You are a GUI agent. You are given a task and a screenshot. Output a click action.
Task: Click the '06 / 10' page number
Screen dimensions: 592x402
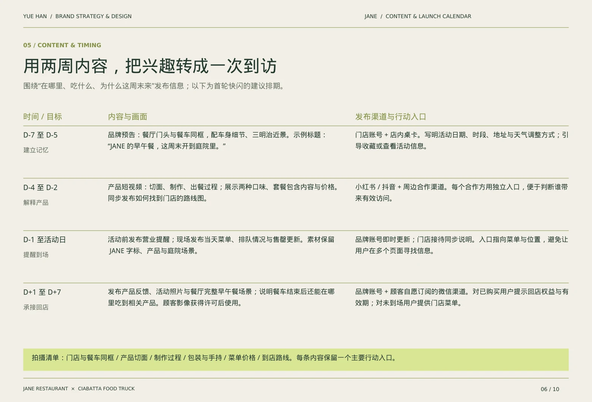pyautogui.click(x=550, y=389)
